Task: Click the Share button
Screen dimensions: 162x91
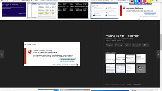Action: [146, 45]
